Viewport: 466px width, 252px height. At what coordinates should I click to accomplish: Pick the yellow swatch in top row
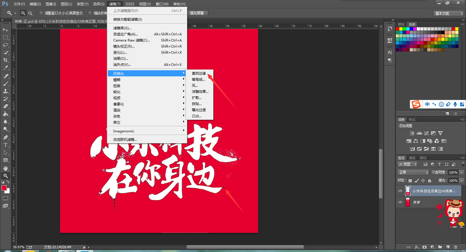[401, 29]
